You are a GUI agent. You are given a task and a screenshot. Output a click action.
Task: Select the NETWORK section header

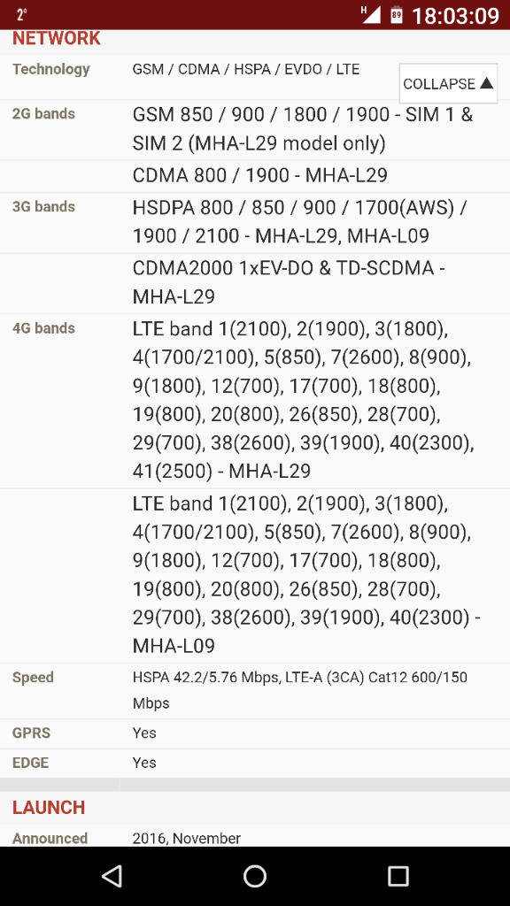(57, 39)
